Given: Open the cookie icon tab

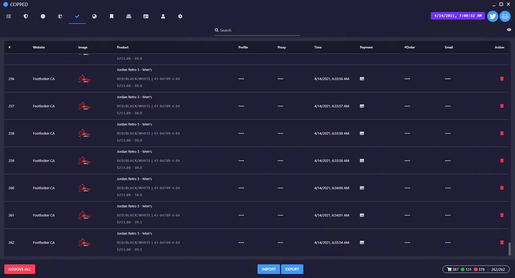Looking at the screenshot, I should tap(43, 16).
